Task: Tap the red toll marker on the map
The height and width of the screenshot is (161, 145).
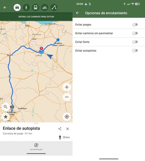Action: point(42,49)
